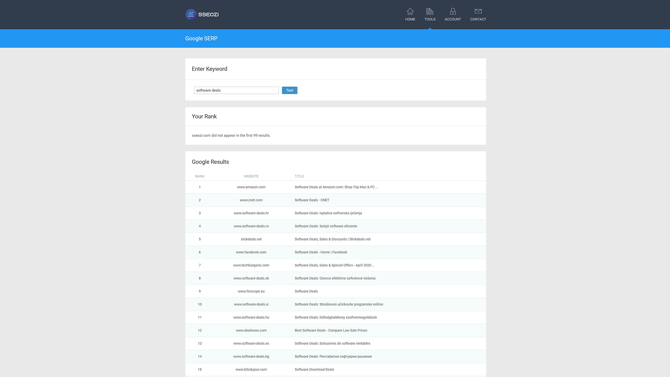This screenshot has width=670, height=377.
Task: Select slickdeals.net website cell
Action: (x=251, y=239)
